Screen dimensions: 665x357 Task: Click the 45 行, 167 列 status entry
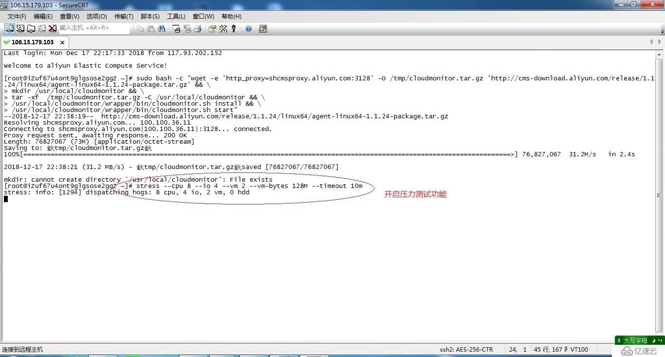pos(551,350)
